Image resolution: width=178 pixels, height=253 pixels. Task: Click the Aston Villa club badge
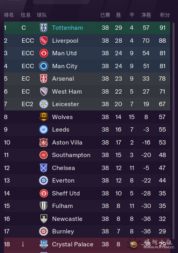pos(43,142)
